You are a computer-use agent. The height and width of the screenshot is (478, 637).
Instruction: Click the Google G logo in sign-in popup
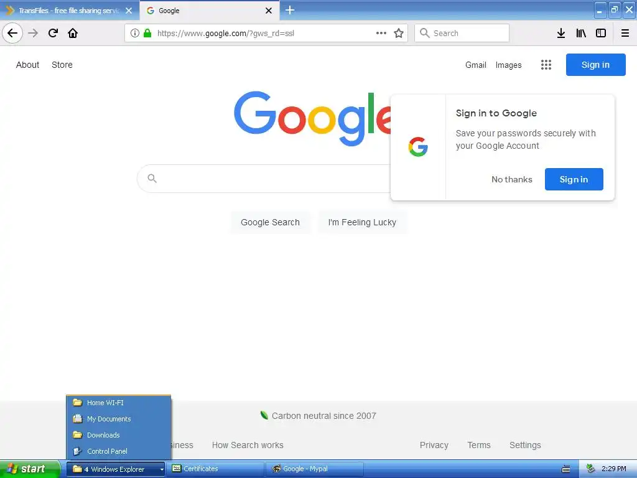pos(418,147)
